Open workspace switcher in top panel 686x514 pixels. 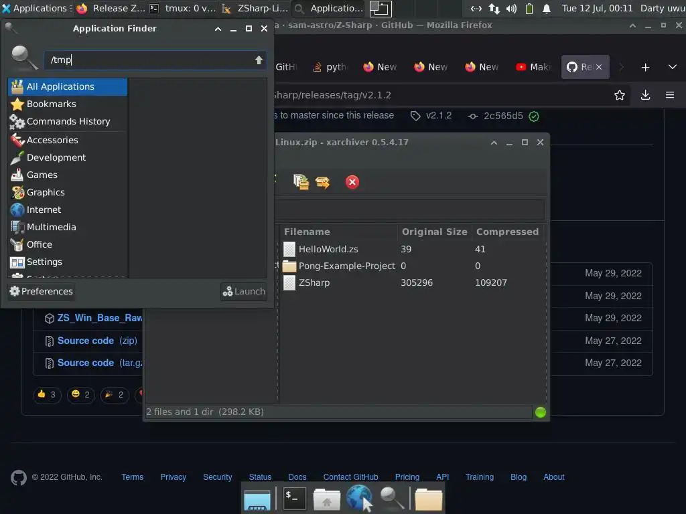pos(381,8)
